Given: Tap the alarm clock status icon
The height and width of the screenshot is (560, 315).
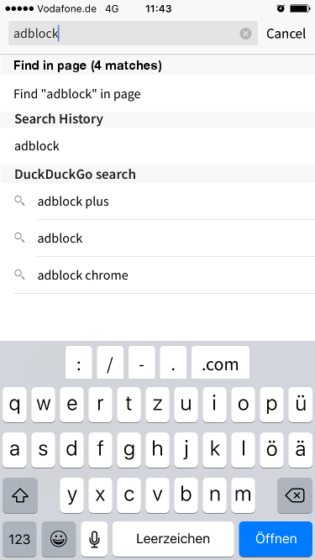Looking at the screenshot, I should 281,8.
